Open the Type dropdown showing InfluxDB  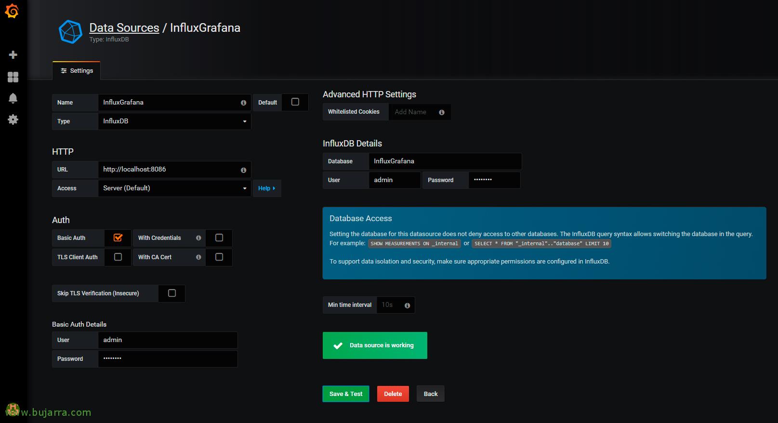174,121
